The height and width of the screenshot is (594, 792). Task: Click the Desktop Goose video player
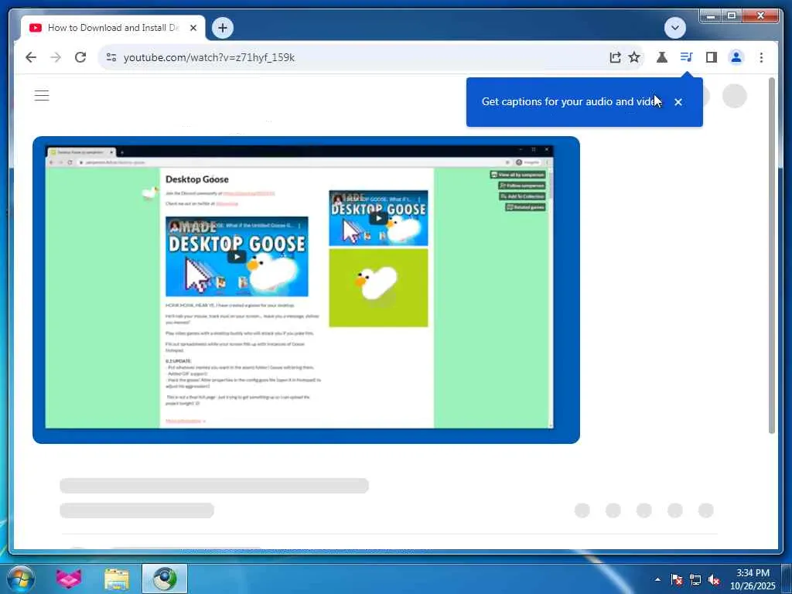306,290
